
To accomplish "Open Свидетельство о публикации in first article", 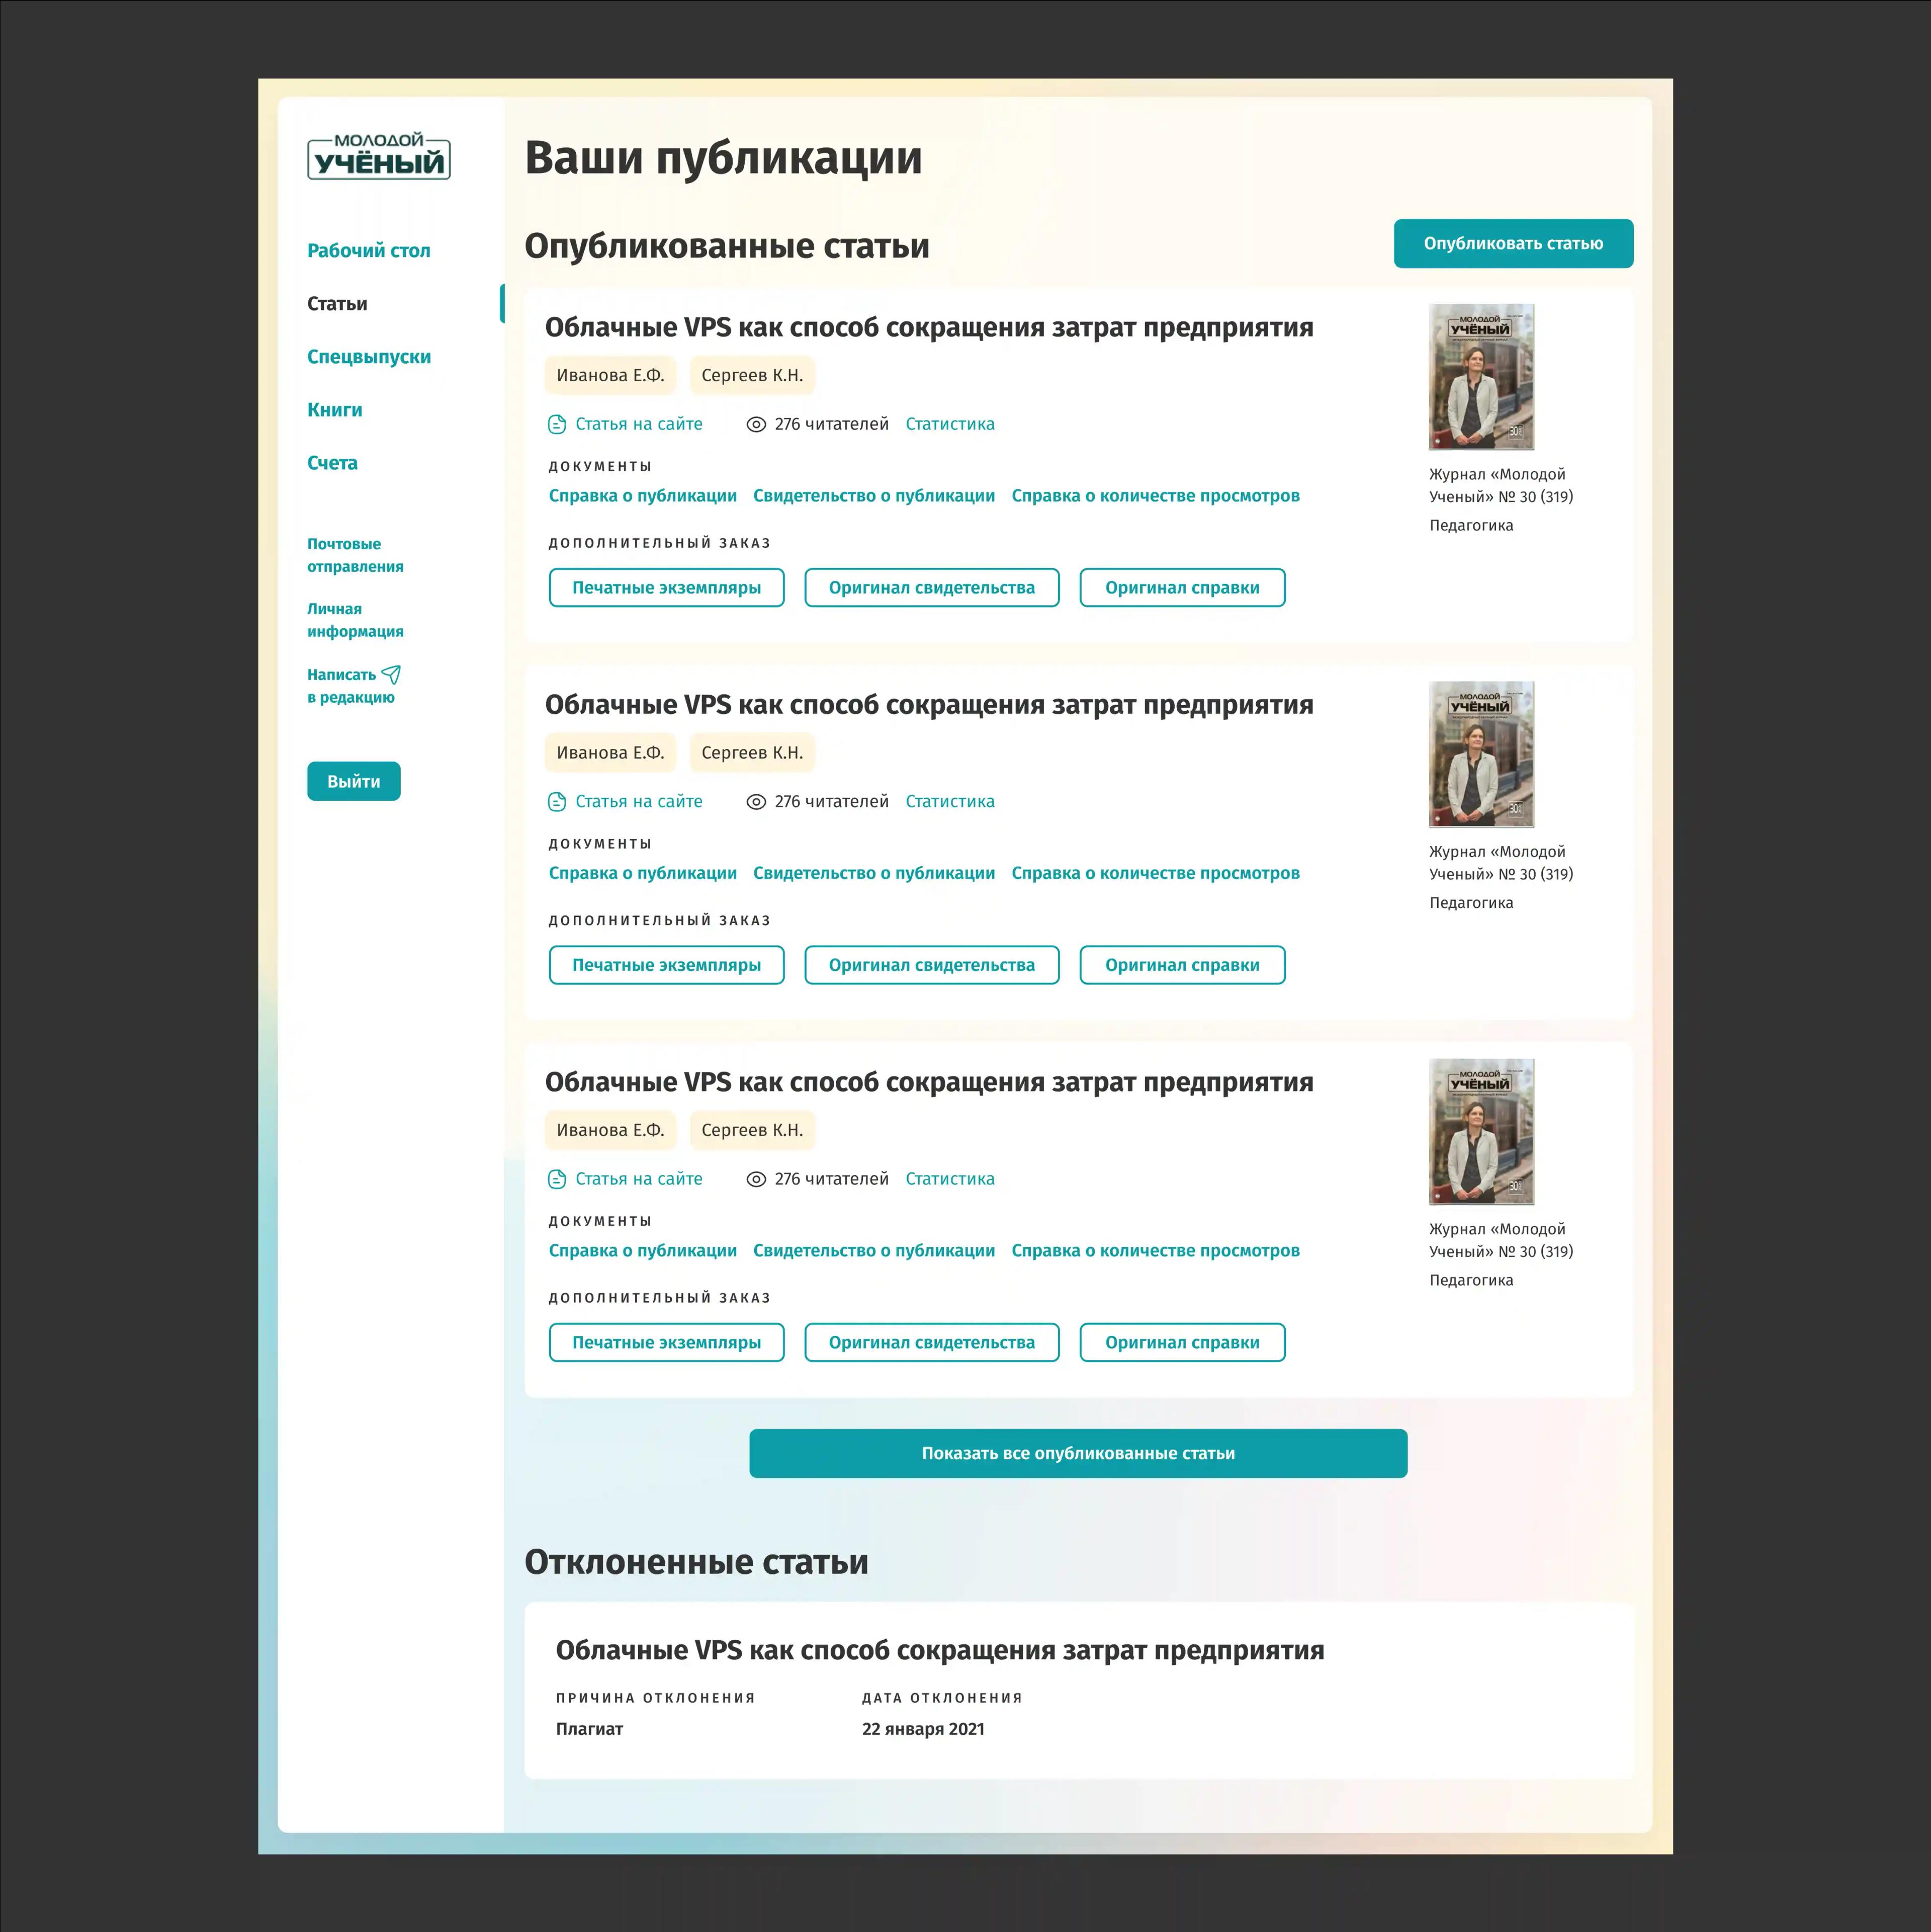I will pos(874,496).
